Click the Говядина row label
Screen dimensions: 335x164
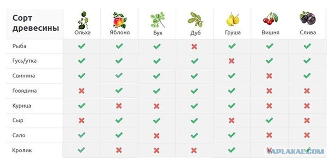(x=24, y=91)
